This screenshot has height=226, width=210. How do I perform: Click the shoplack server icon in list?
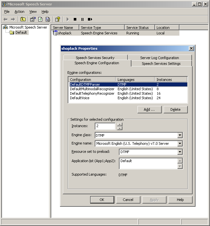point(55,33)
